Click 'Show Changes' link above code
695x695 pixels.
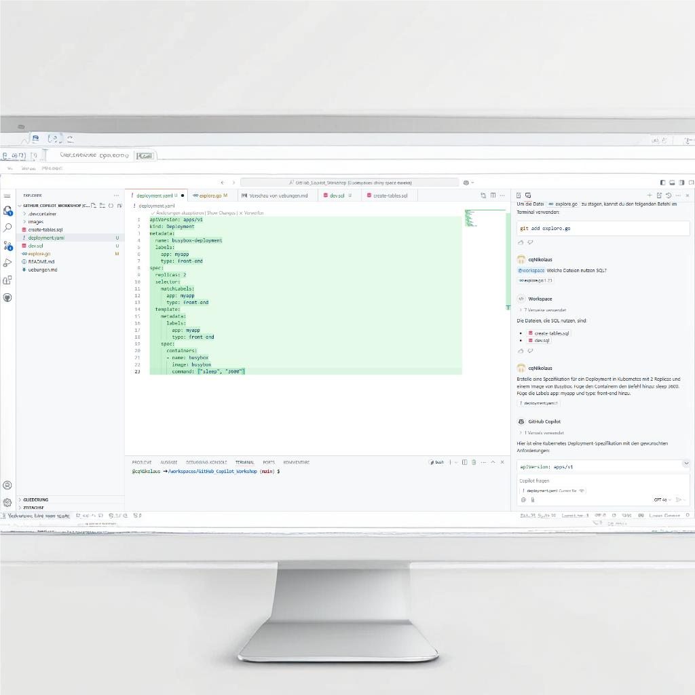[221, 213]
